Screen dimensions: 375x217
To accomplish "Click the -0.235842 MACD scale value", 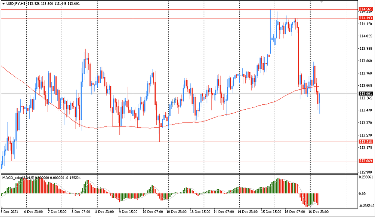I will point(366,205).
